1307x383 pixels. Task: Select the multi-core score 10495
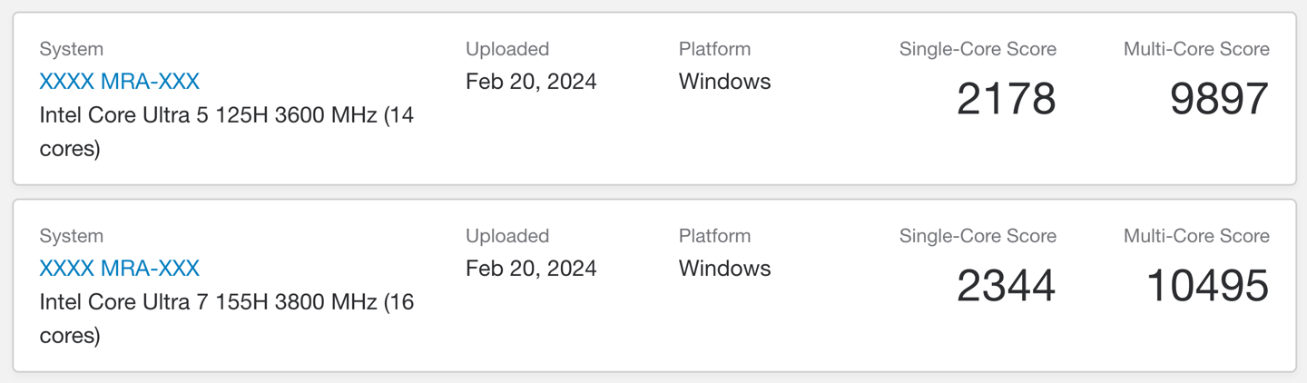1207,286
